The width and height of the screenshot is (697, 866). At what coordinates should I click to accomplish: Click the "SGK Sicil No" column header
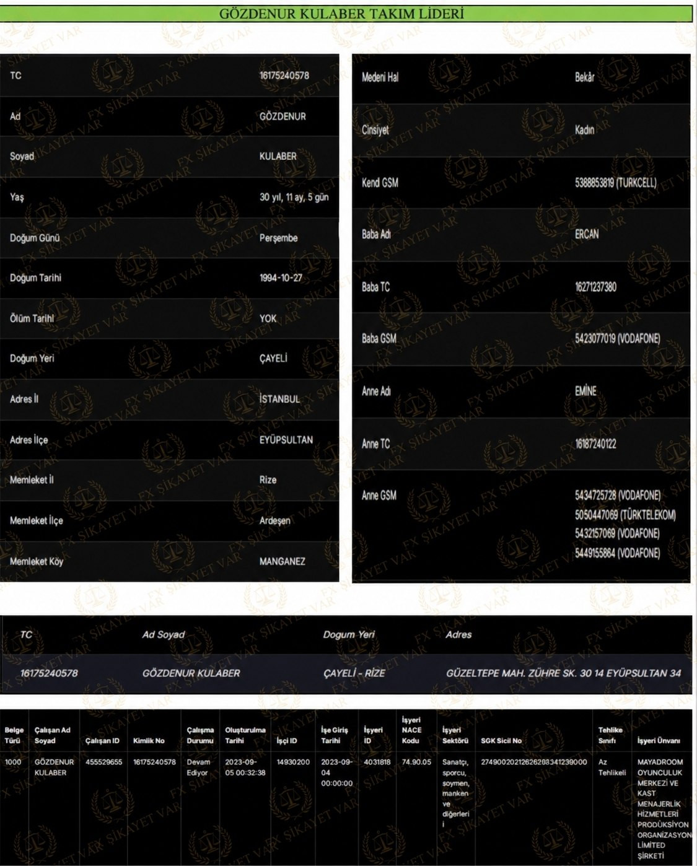pos(501,740)
